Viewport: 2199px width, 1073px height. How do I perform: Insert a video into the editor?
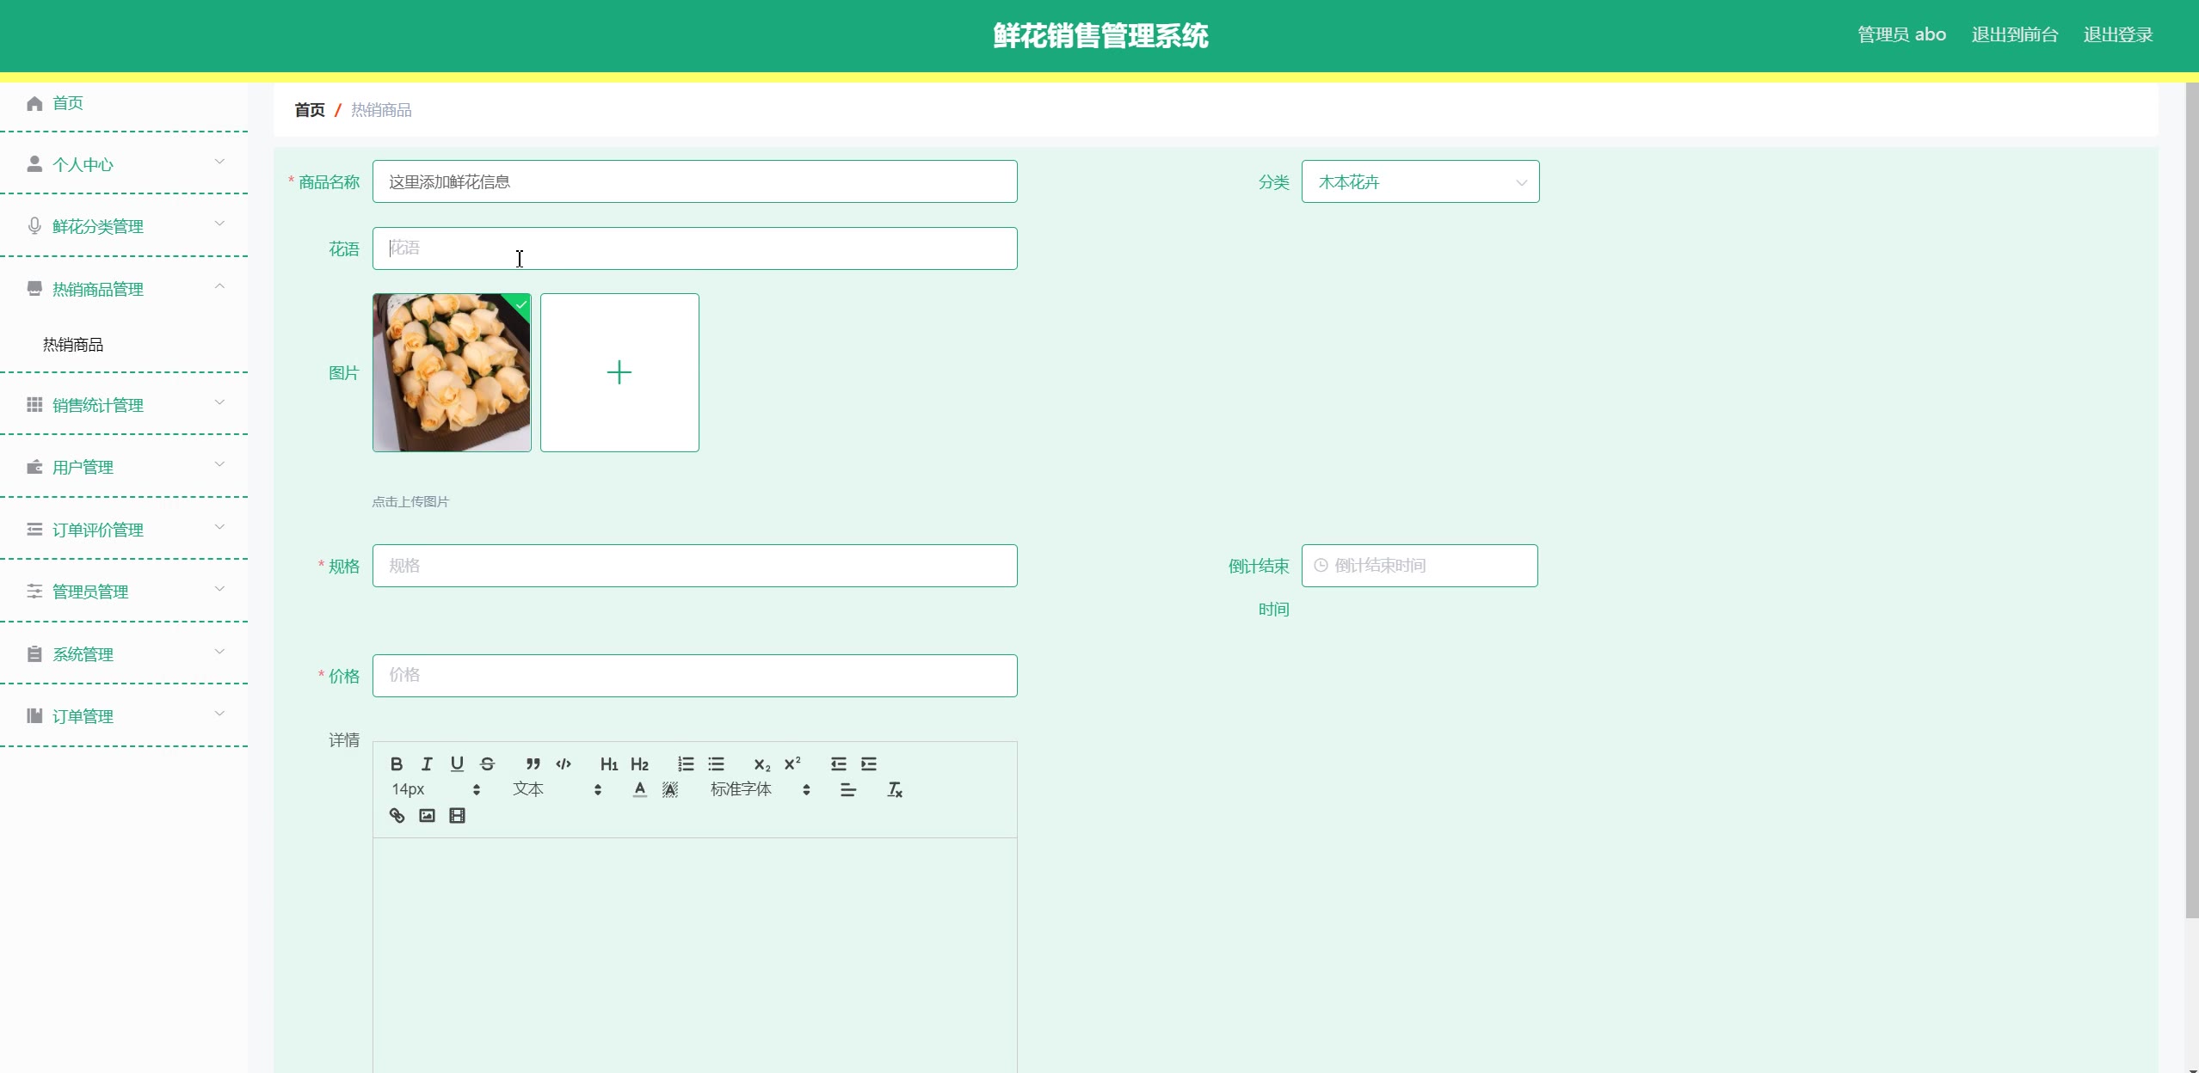click(x=457, y=815)
